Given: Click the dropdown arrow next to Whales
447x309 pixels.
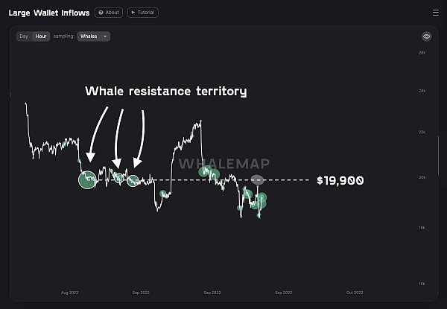Looking at the screenshot, I should tap(105, 36).
